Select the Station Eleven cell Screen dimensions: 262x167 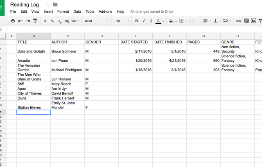34,105
